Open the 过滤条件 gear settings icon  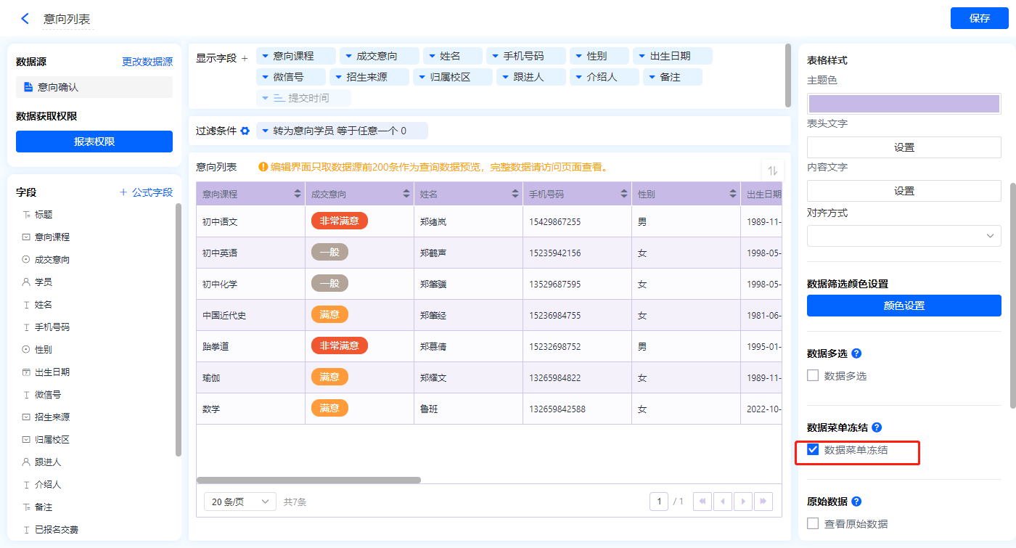[245, 131]
